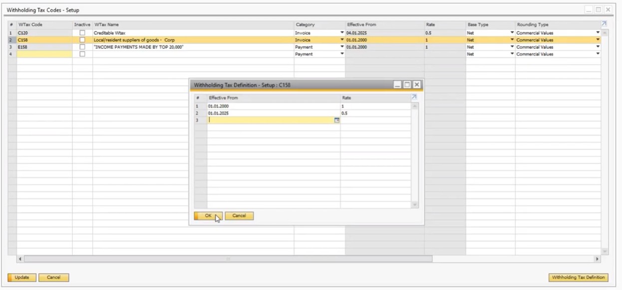Screen dimensions: 622x290
Task: Click the OK button in tax definition dialog
Action: pyautogui.click(x=208, y=216)
